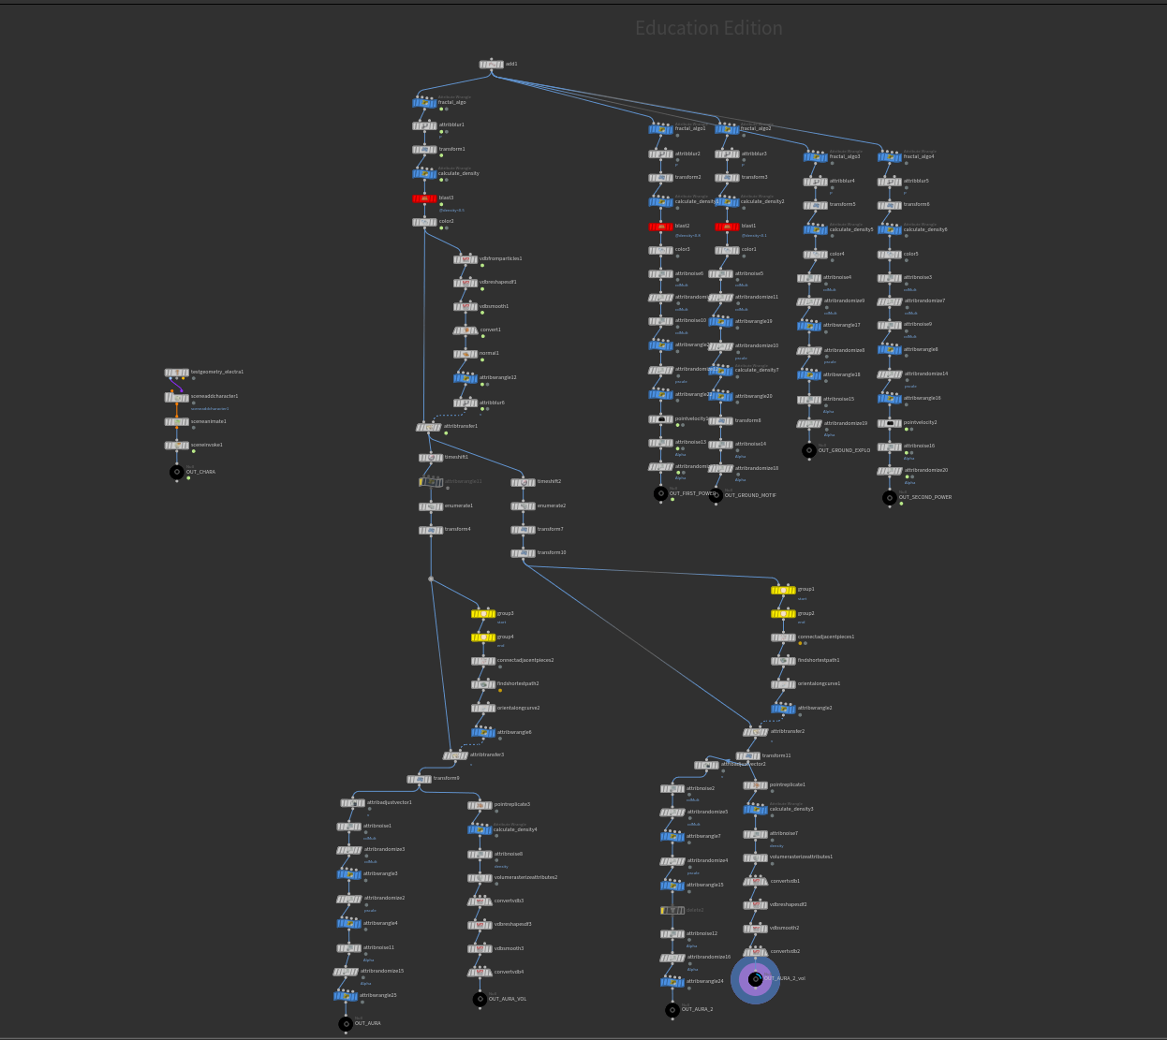Click the vdbreshapesdf1 node icon
This screenshot has height=1040, width=1167.
point(465,283)
